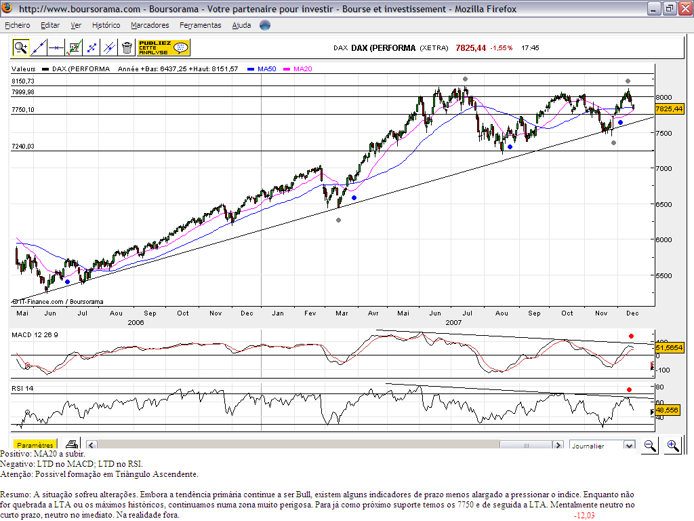
Task: Open the Ver menu
Action: (x=76, y=25)
